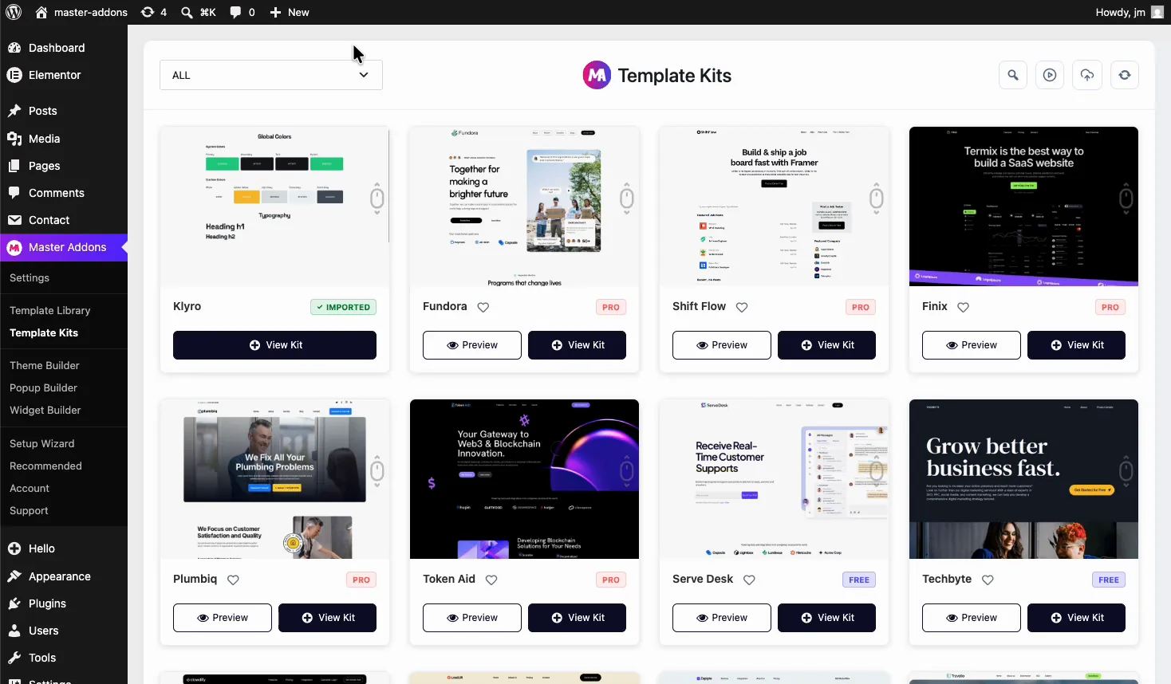Screen dimensions: 1171x684
Task: Select Master Addons sidebar menu
Action: pyautogui.click(x=64, y=247)
